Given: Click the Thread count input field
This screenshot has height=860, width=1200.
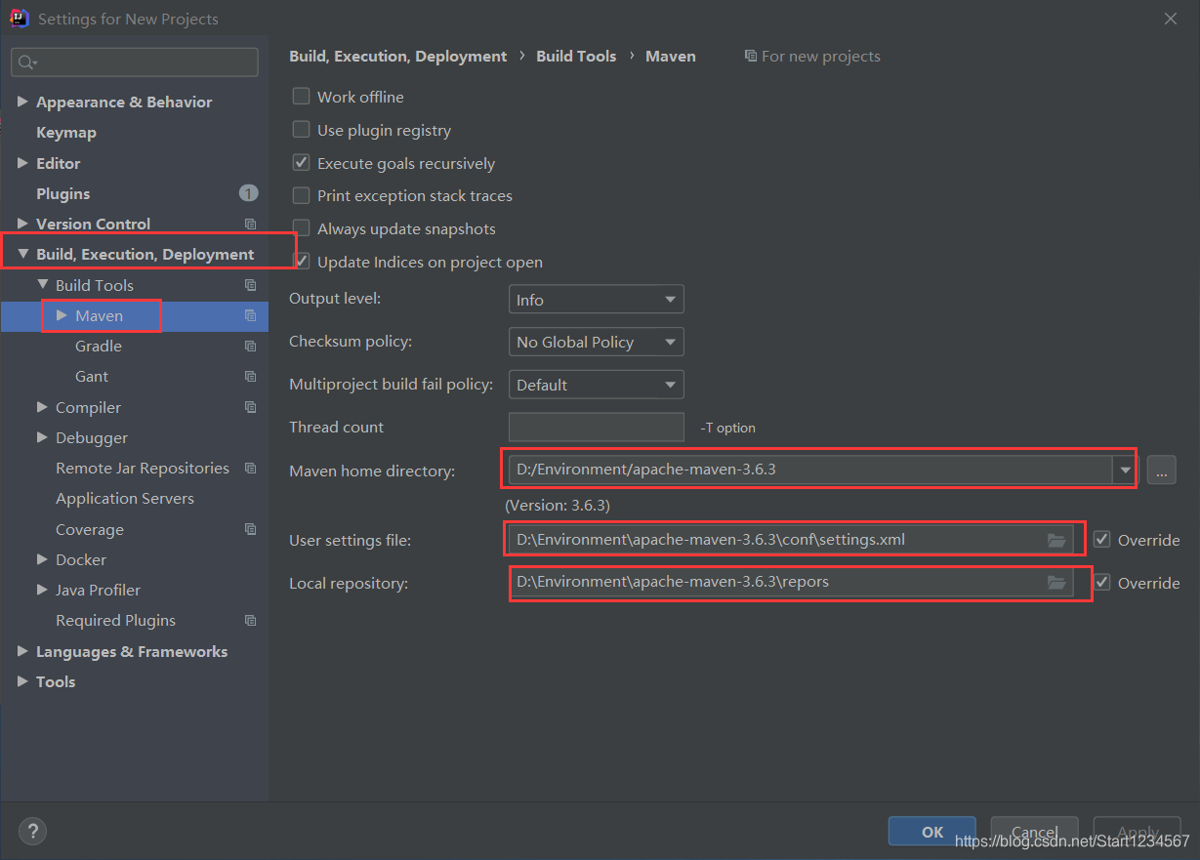Looking at the screenshot, I should [x=596, y=427].
